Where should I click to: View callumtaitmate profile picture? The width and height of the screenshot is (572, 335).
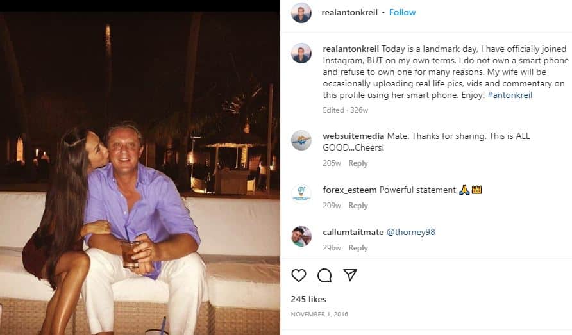click(301, 236)
